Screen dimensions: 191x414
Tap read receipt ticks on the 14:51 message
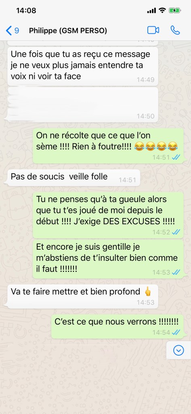tap(176, 157)
